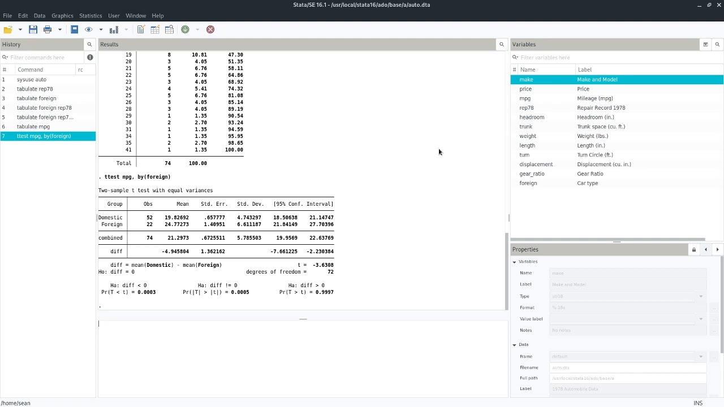Click the Log notebook icon
This screenshot has width=724, height=407.
pyautogui.click(x=74, y=29)
